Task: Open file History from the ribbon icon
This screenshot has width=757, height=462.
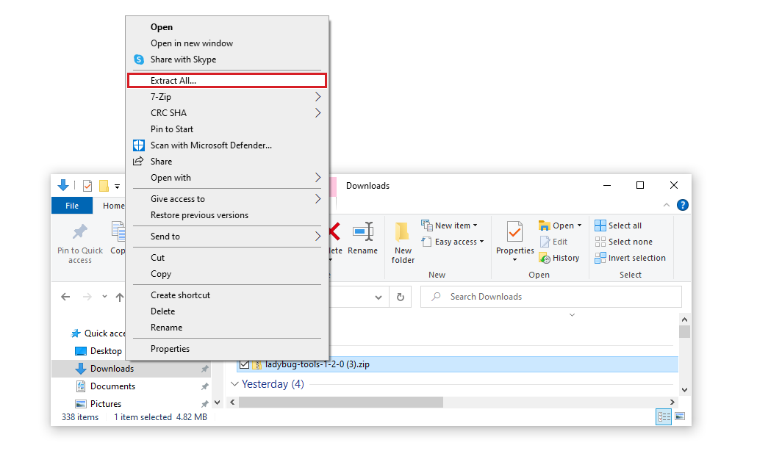Action: [560, 257]
